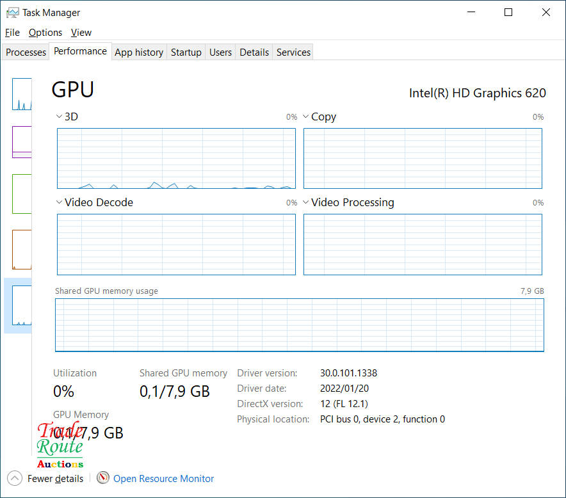Select the purple Memory thumbnail in sidebar
This screenshot has width=566, height=498.
coord(22,141)
